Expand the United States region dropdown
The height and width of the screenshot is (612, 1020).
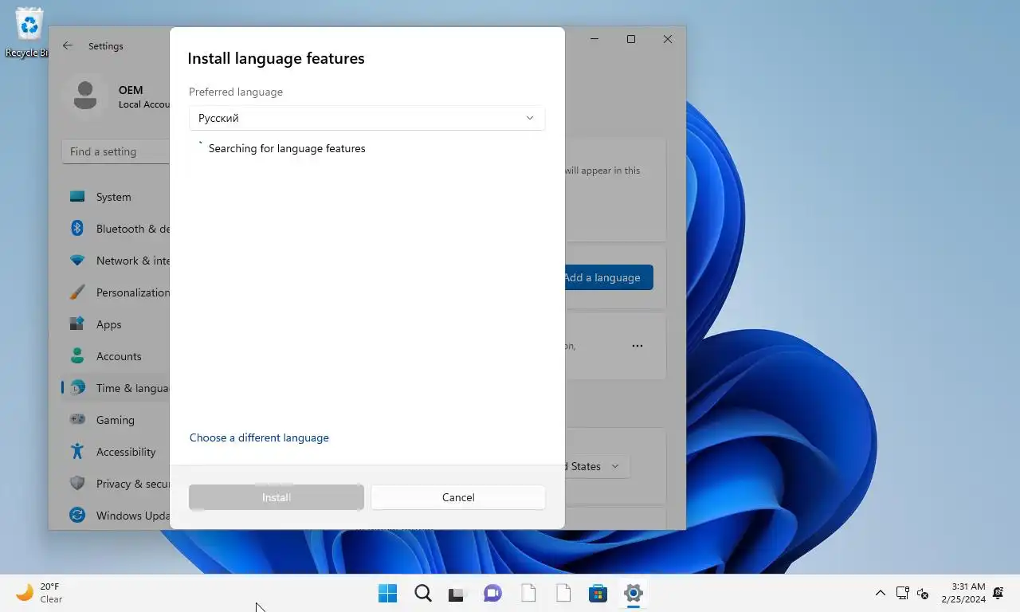(596, 466)
